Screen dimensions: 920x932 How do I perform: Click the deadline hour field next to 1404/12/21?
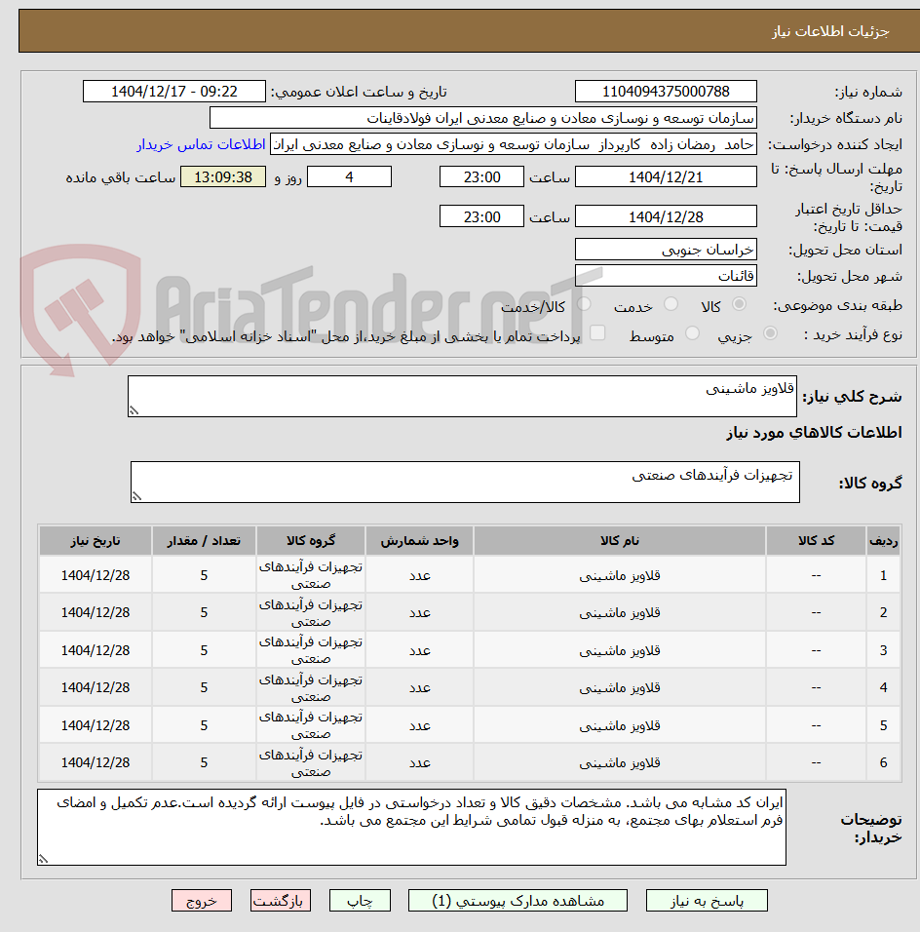coord(481,177)
